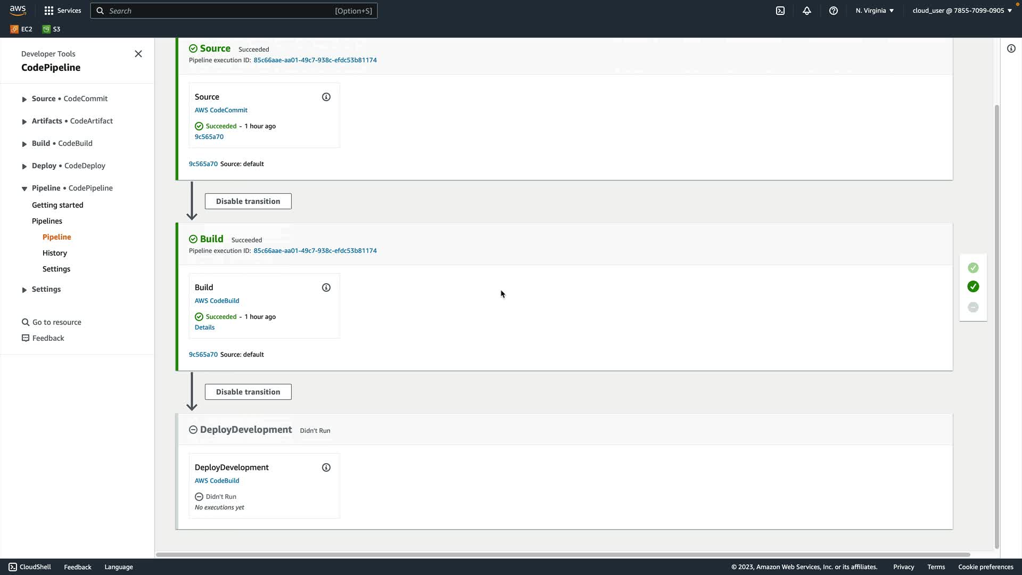Jump to DeployDevelopment stage via gray status dot

[x=973, y=307]
